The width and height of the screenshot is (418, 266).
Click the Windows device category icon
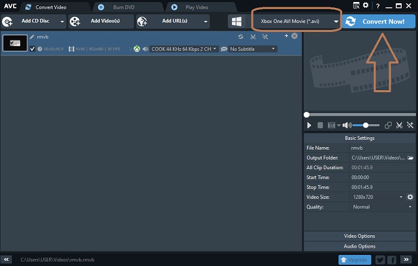[236, 22]
